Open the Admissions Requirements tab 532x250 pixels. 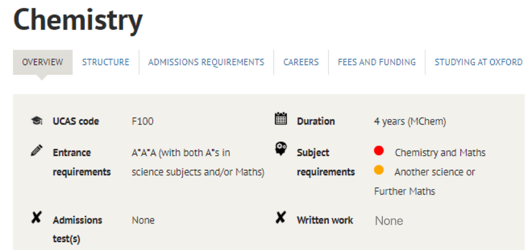(206, 62)
